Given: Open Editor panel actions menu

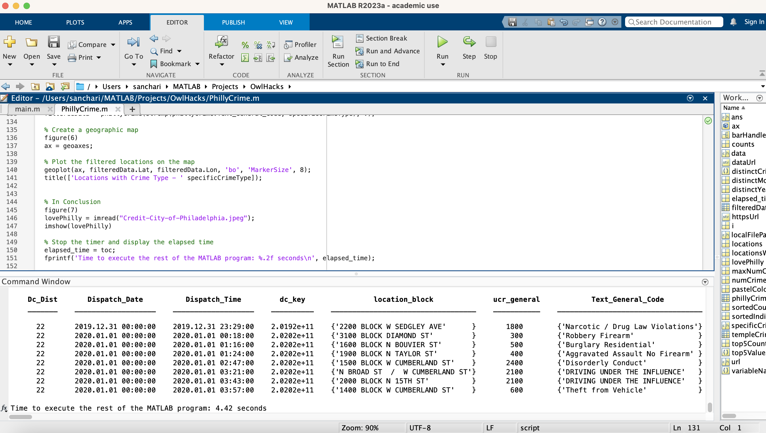Looking at the screenshot, I should pyautogui.click(x=690, y=98).
